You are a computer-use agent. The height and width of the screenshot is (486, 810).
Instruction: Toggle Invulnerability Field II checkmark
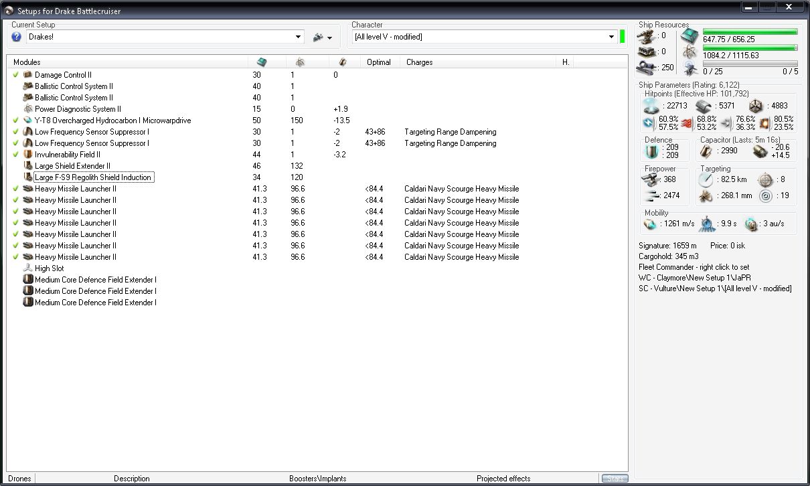(x=16, y=155)
